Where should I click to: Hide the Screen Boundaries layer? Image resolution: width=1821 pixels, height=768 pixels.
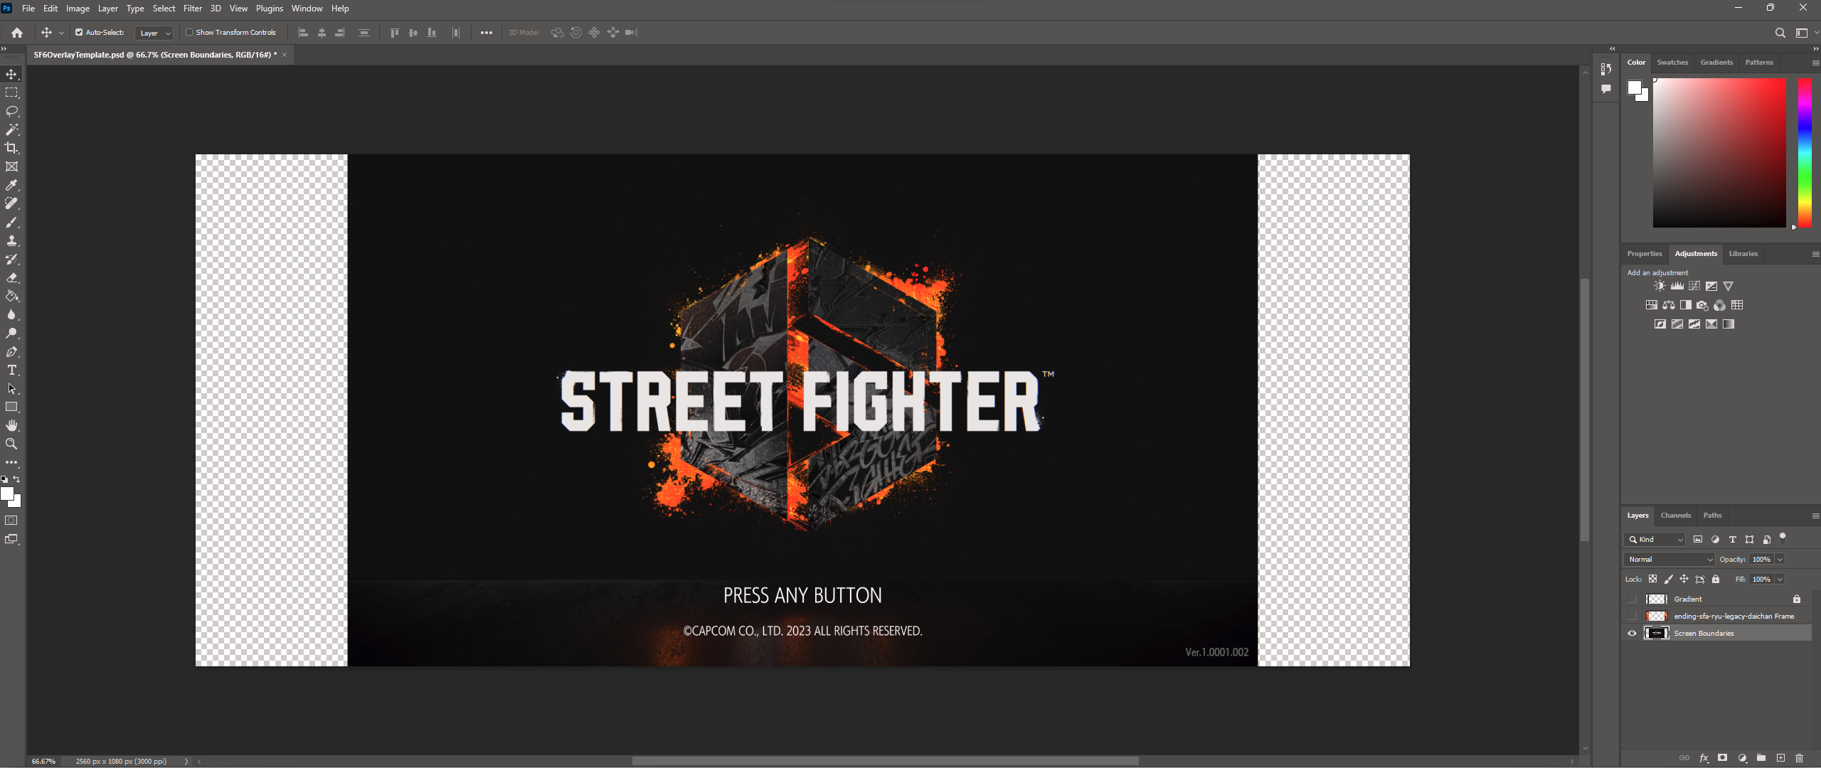click(1632, 633)
